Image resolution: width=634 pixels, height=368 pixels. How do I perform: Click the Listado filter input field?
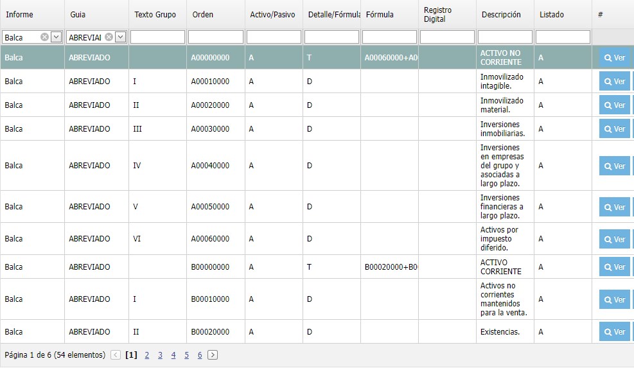point(563,37)
